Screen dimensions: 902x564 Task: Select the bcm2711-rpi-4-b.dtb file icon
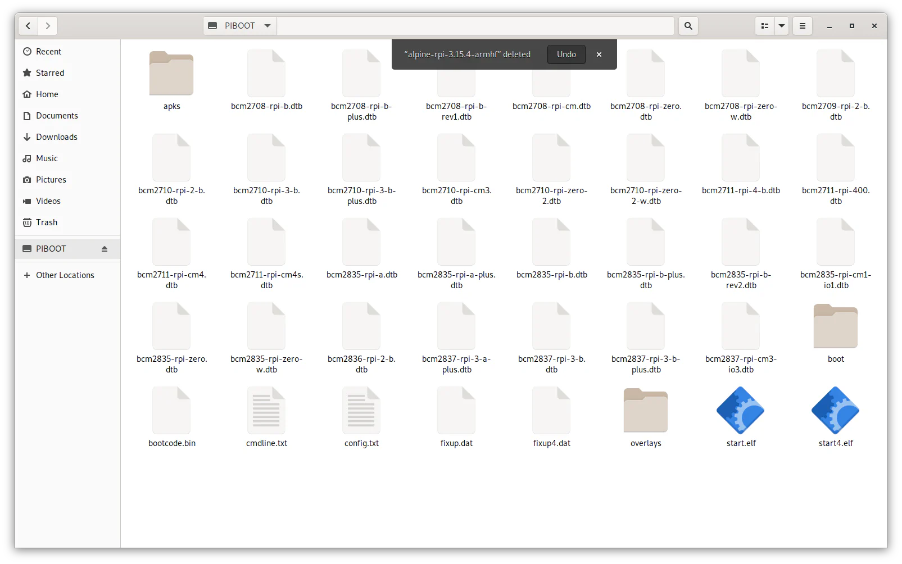741,157
